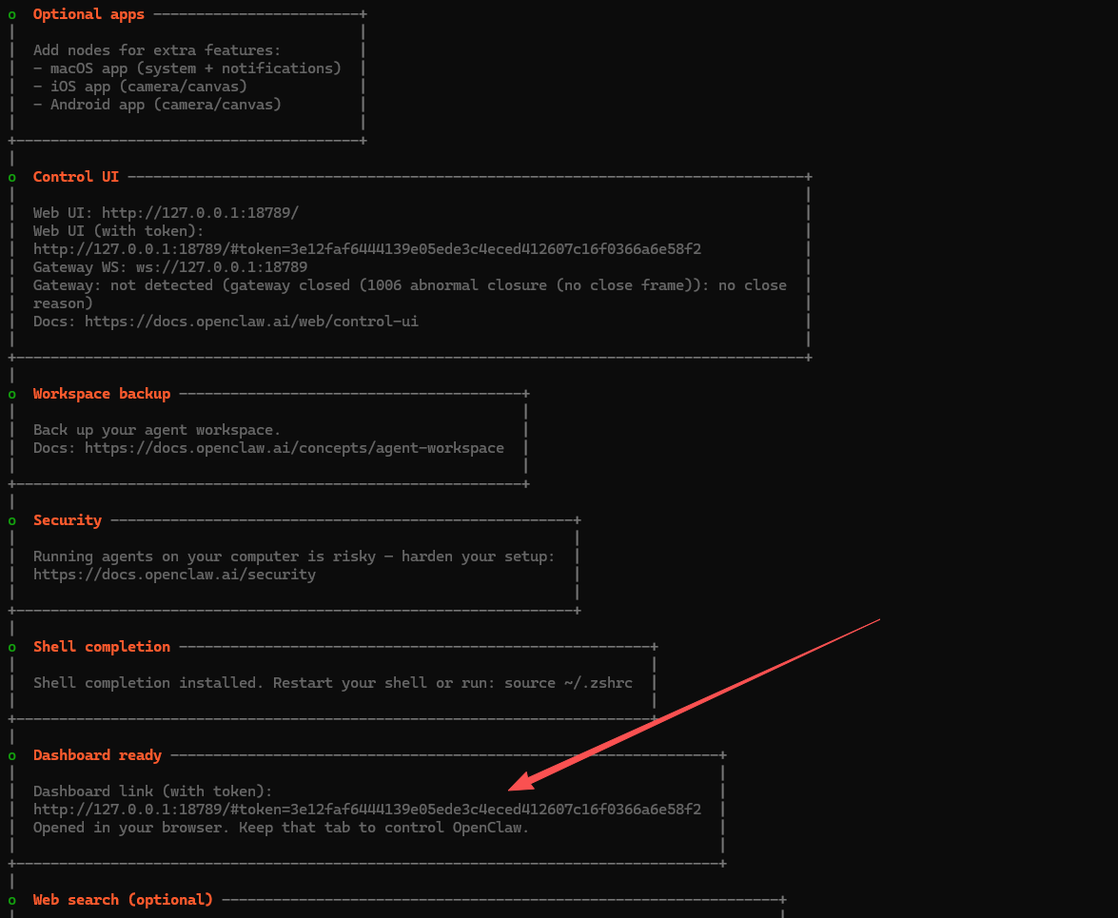
Task: Click the Gateway WS ws://127.0.0.1:18789 address
Action: point(221,267)
